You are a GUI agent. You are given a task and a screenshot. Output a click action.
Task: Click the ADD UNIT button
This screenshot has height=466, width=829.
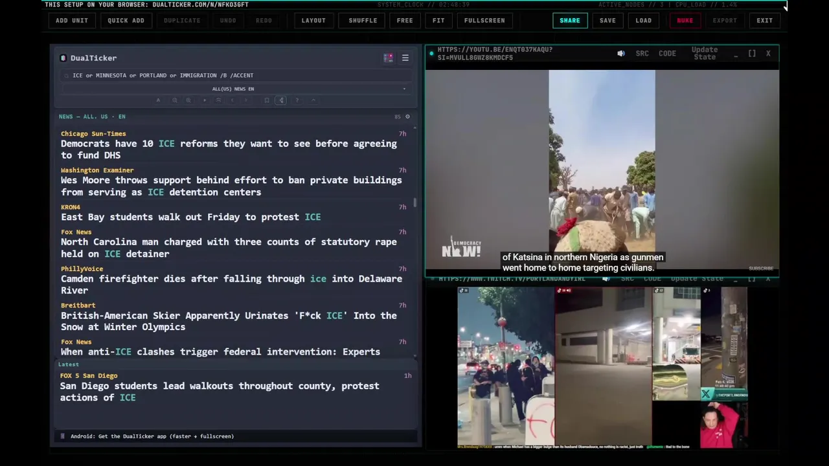[x=71, y=20]
